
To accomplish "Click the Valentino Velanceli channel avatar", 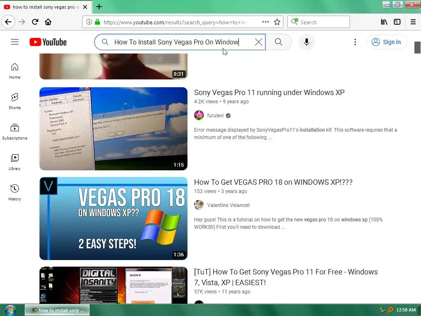I will (199, 205).
